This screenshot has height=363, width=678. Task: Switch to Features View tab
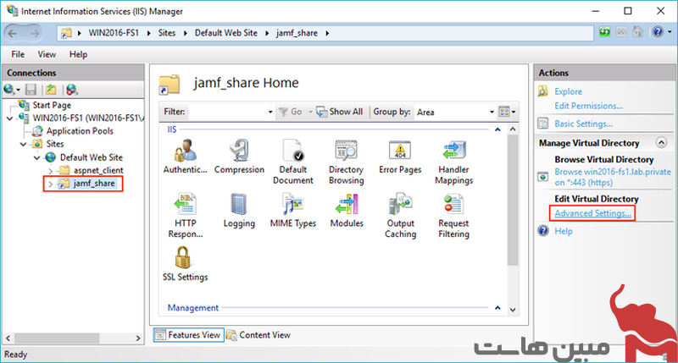(x=188, y=335)
